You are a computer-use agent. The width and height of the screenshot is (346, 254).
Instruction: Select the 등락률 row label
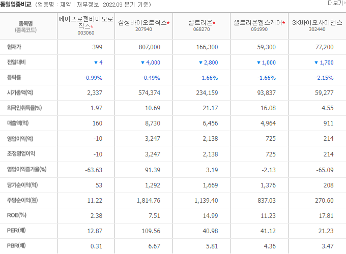click(x=14, y=77)
